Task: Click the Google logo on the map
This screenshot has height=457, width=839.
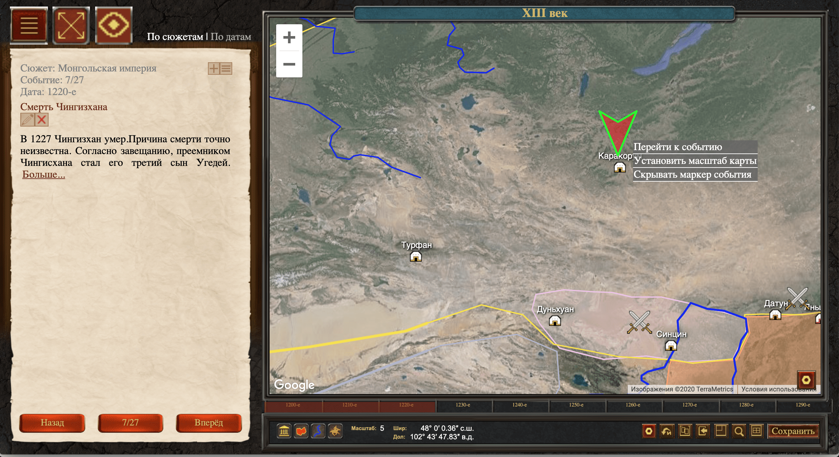Action: [294, 385]
